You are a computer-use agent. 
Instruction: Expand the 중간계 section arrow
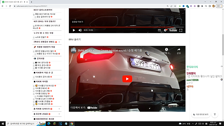tap(59, 114)
